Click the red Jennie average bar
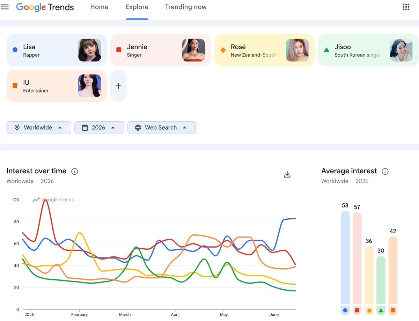 357,258
